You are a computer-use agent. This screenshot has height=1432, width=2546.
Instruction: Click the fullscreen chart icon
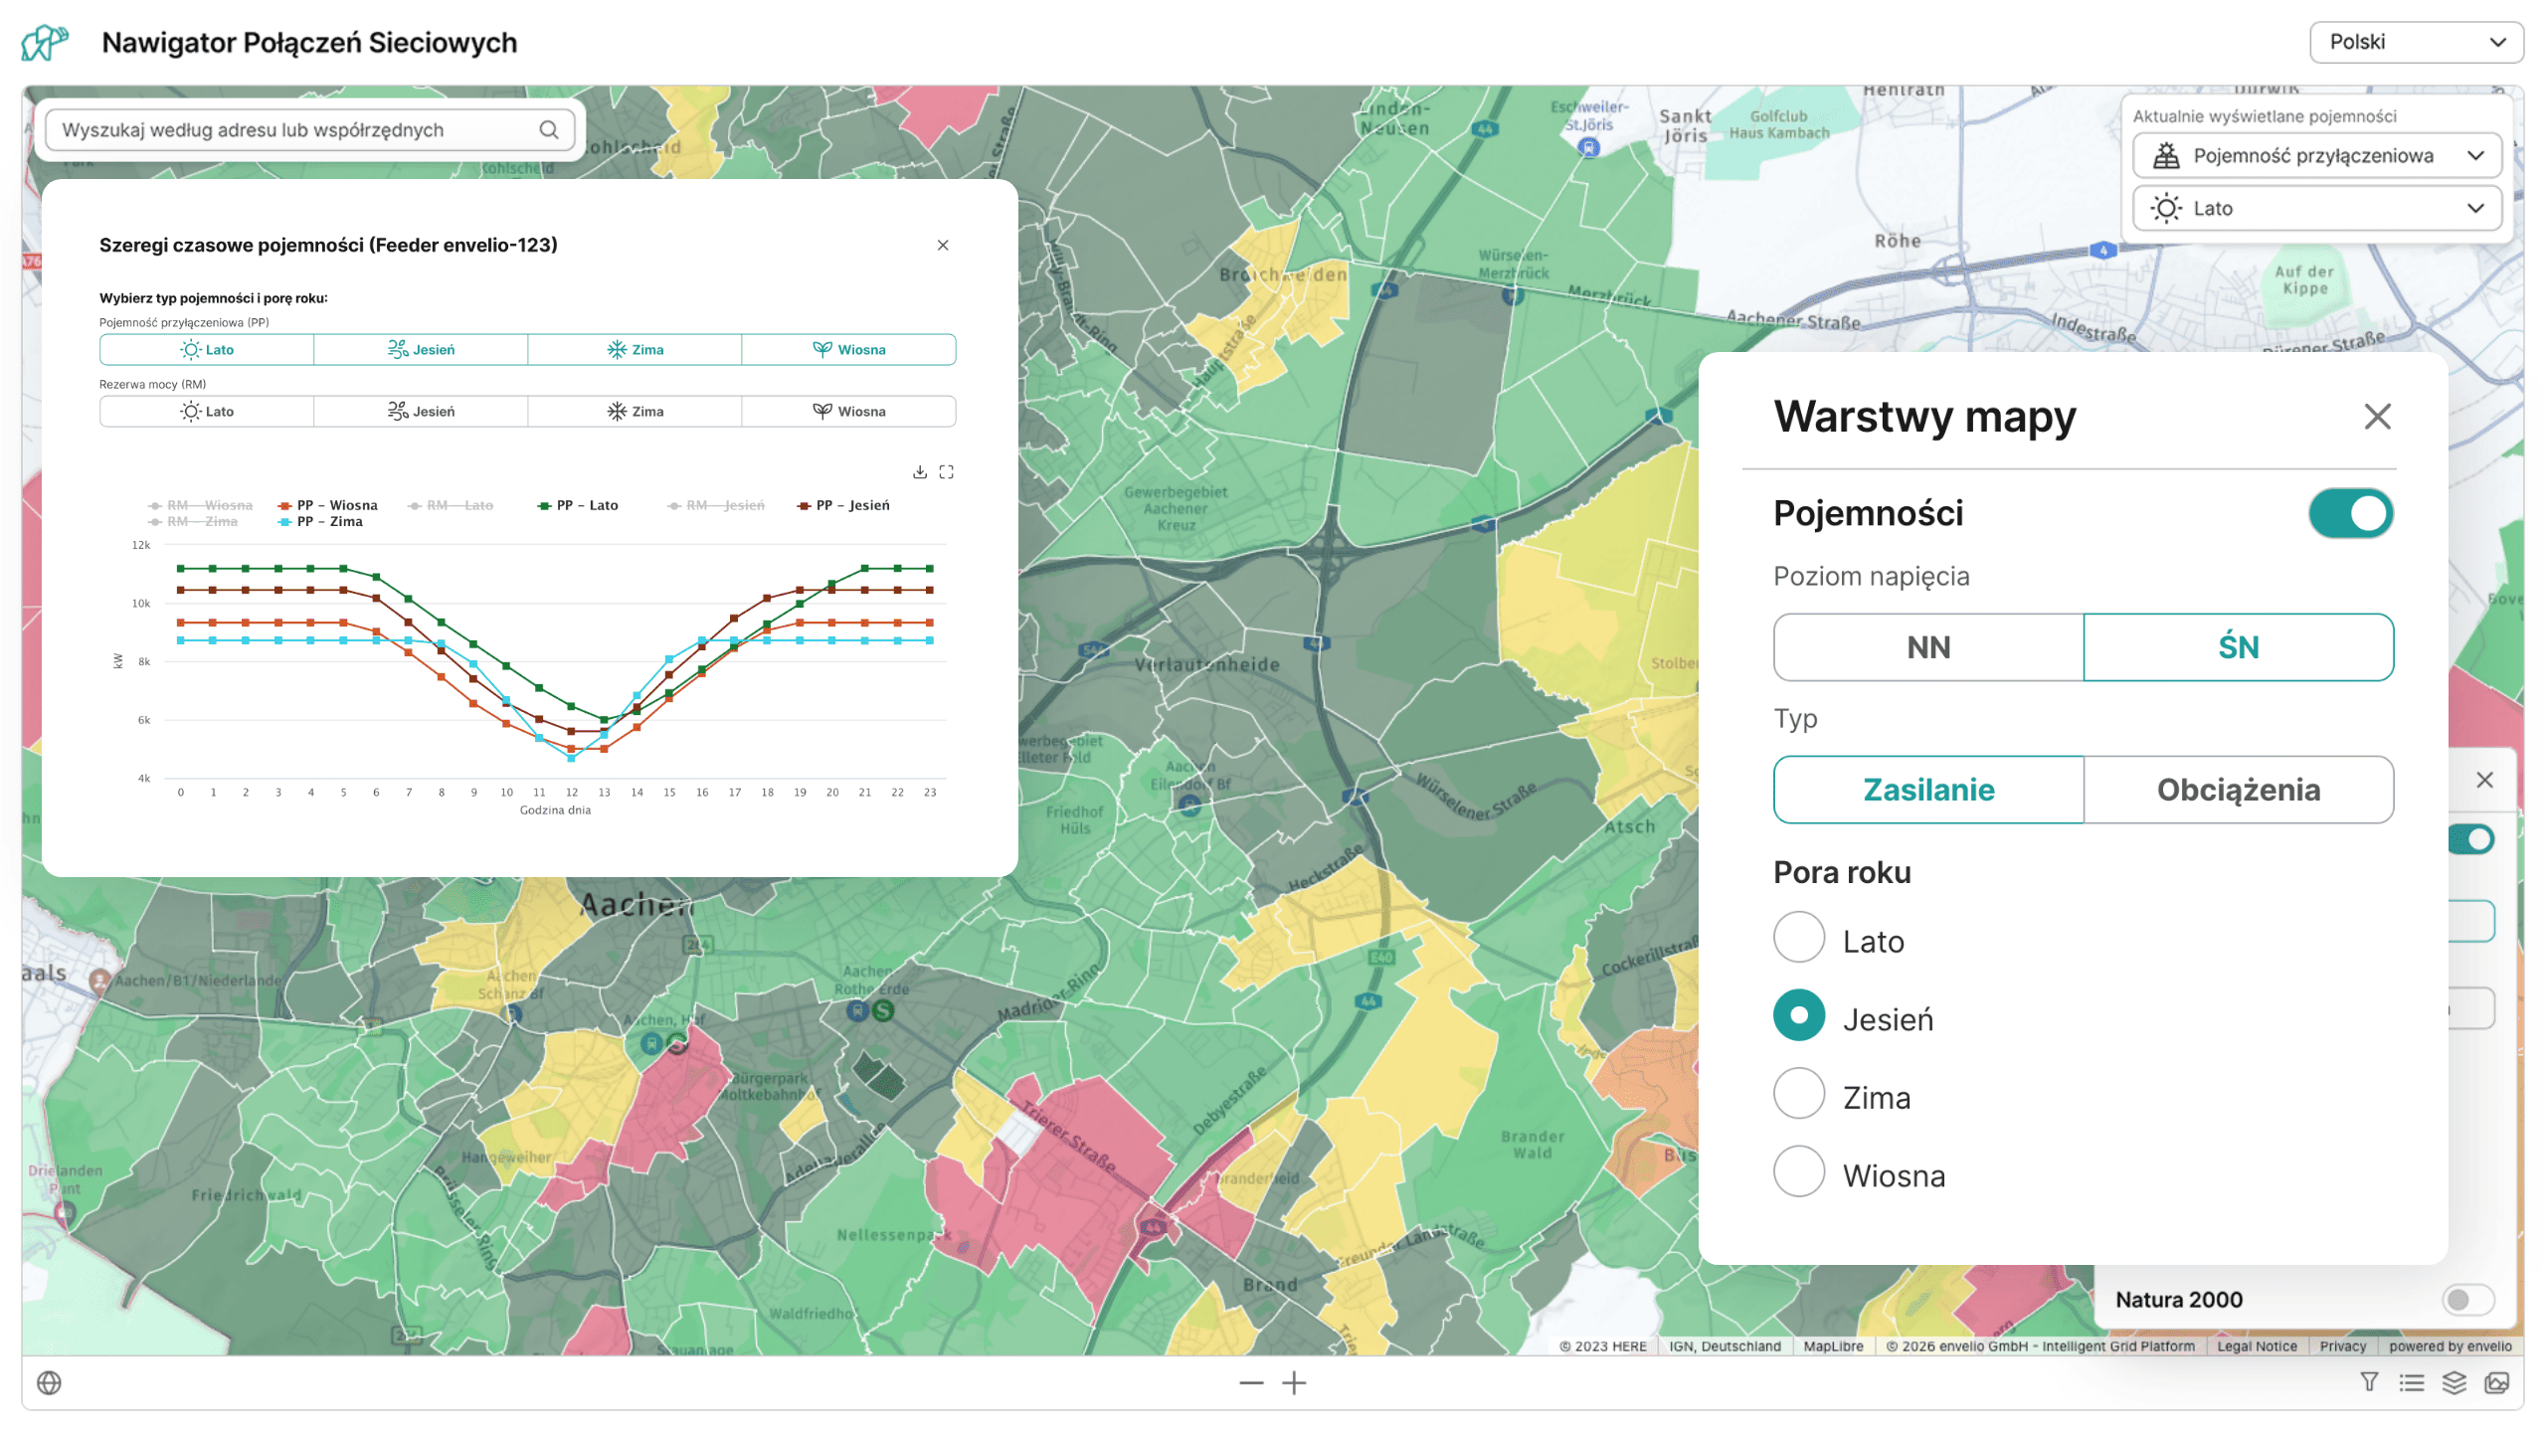tap(947, 471)
